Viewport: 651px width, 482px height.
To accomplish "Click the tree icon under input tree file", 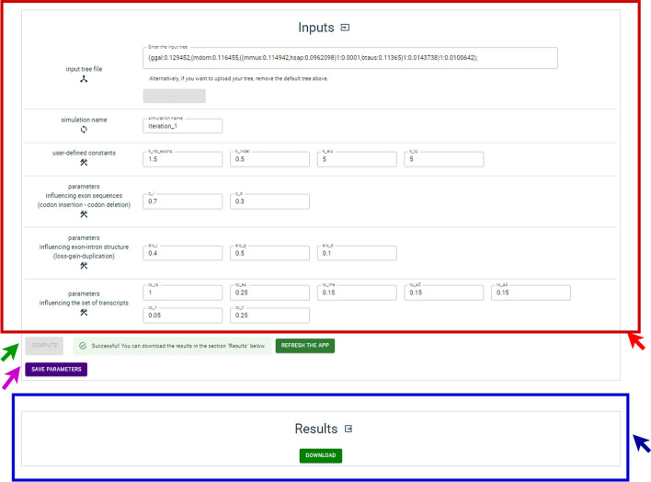I will point(84,79).
